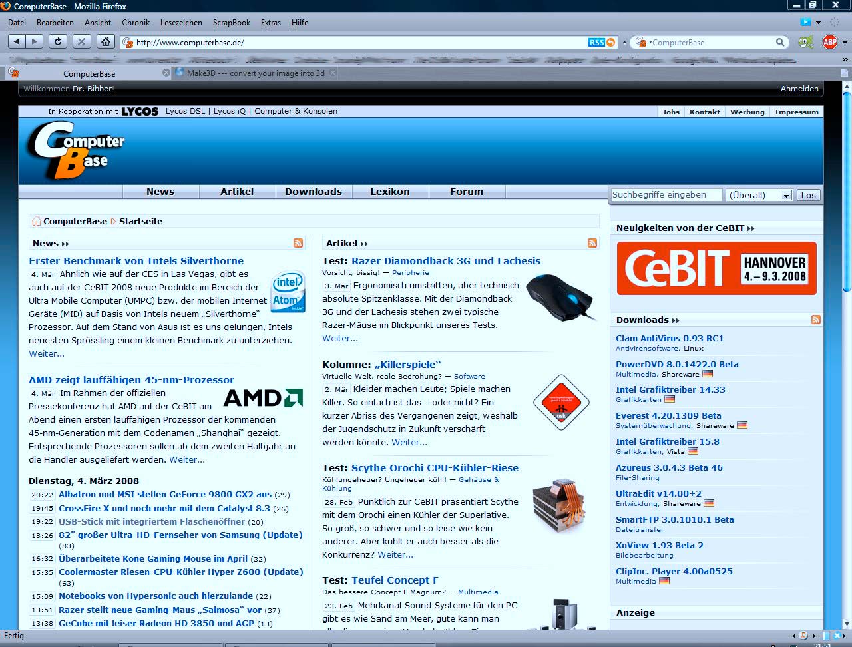This screenshot has width=852, height=647.
Task: Open the Lesezeichen menu
Action: click(181, 23)
